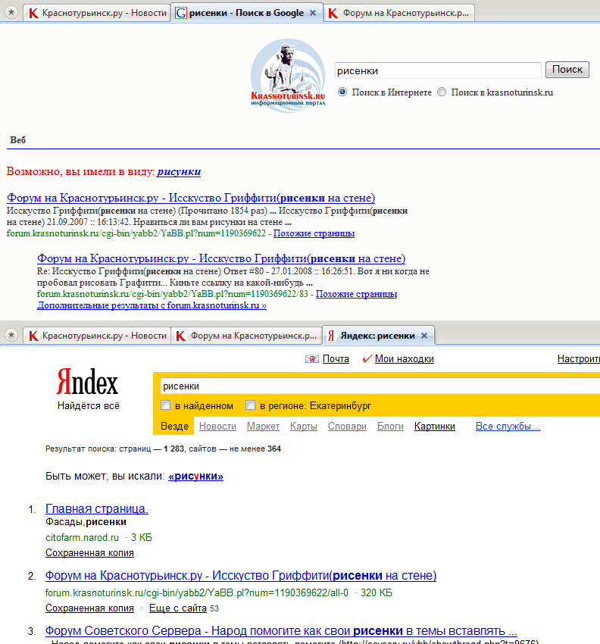Click the red checkmark icon by Мои находки
The image size is (600, 644).
click(x=367, y=359)
